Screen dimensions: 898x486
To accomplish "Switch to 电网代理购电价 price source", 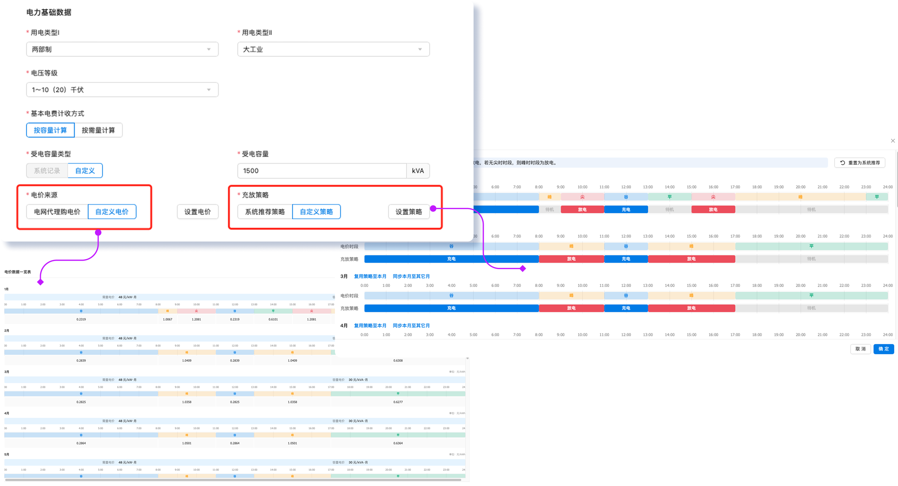I will tap(57, 212).
